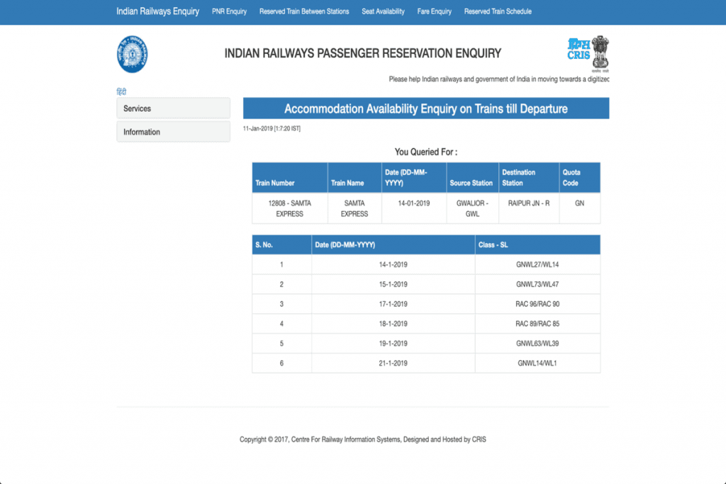The height and width of the screenshot is (484, 726).
Task: Open Reserved Train Schedule in the navbar
Action: [498, 11]
